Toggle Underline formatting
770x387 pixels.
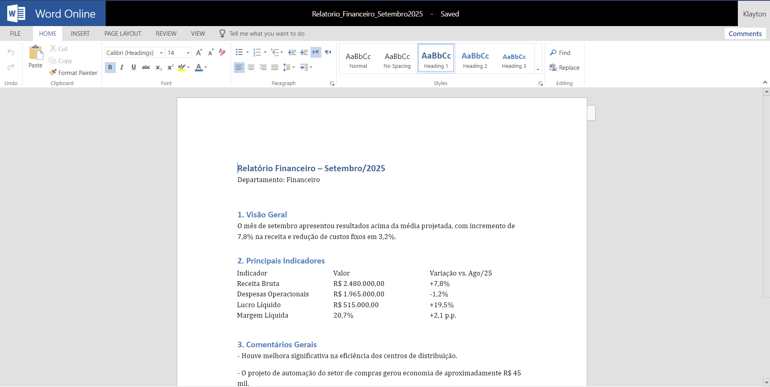[134, 67]
